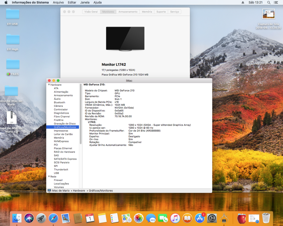Collapse the Rede section triangle
The width and height of the screenshot is (283, 226).
coord(49,177)
